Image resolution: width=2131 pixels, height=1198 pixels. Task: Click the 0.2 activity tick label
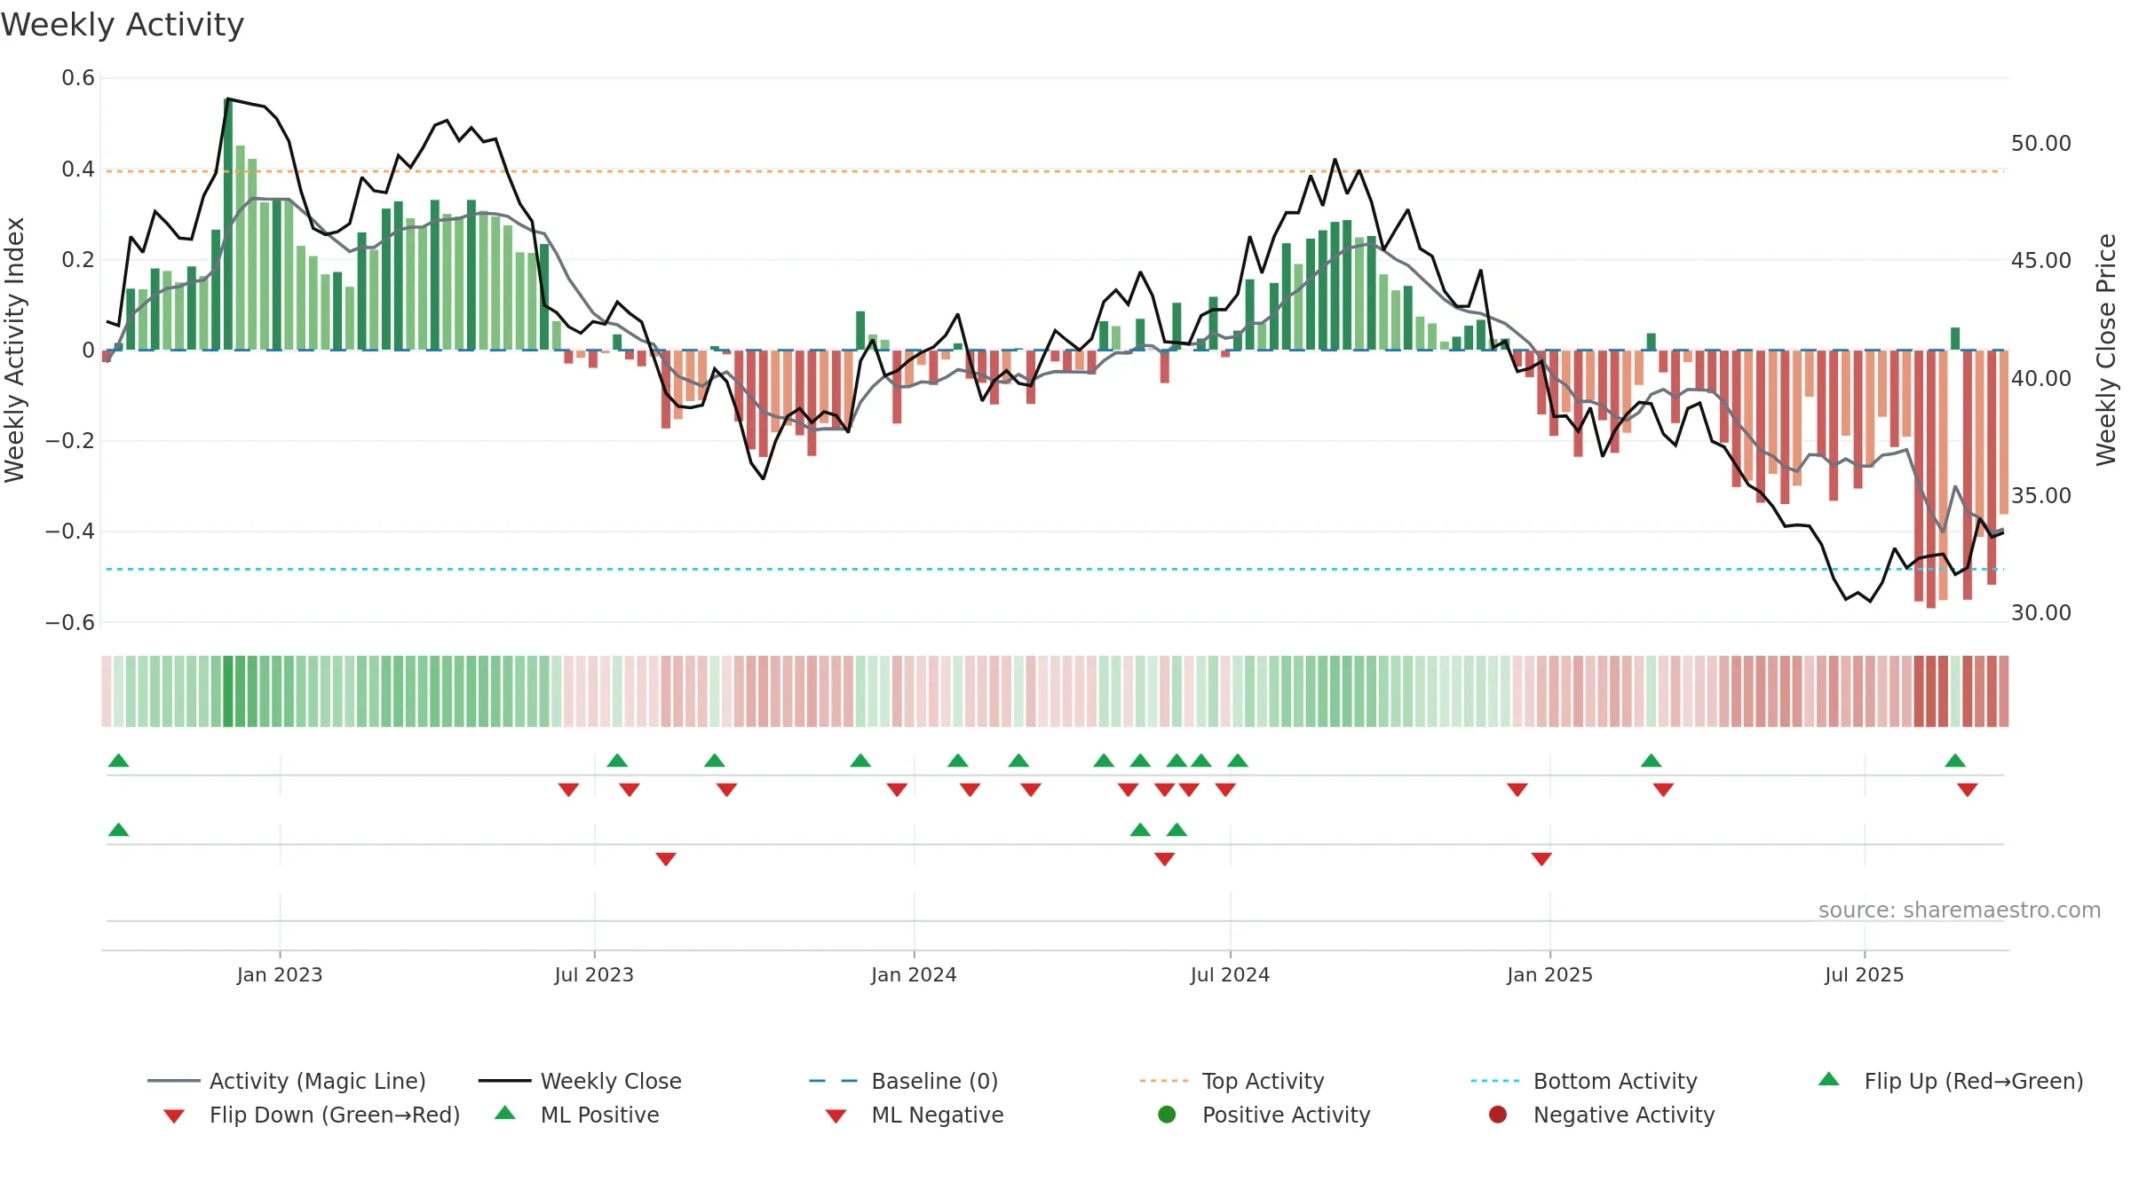pyautogui.click(x=78, y=259)
